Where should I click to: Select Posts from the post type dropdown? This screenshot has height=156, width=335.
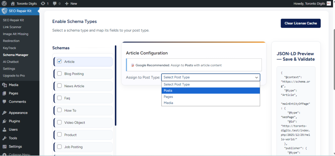pos(210,91)
